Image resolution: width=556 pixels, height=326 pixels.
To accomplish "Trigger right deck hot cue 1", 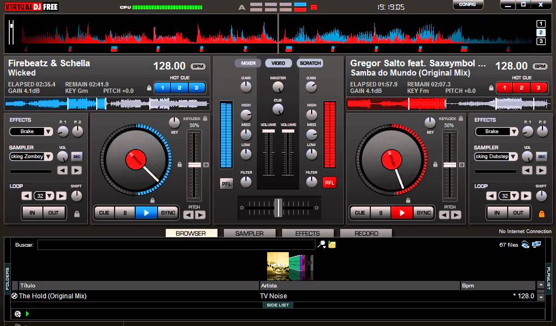I will [x=504, y=87].
